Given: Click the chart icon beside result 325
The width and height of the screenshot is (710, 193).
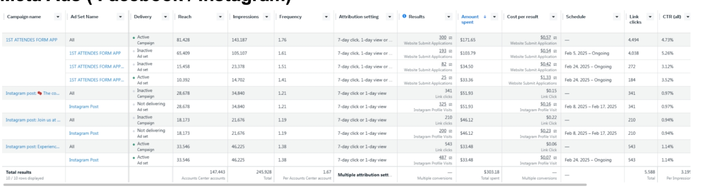Looking at the screenshot, I should coord(450,104).
